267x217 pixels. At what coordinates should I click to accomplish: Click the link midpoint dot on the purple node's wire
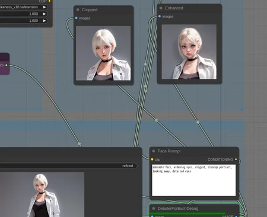tap(80, 143)
